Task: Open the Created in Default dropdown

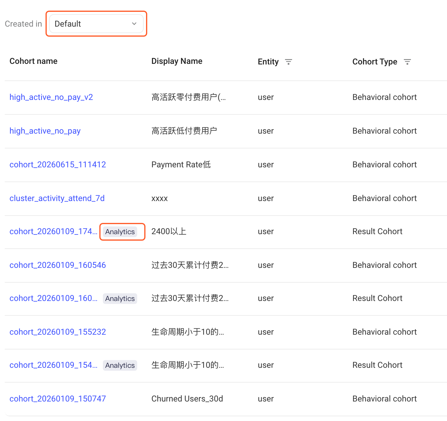Action: (96, 24)
